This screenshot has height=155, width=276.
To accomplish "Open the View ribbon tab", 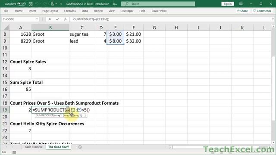I will pos(111,11).
